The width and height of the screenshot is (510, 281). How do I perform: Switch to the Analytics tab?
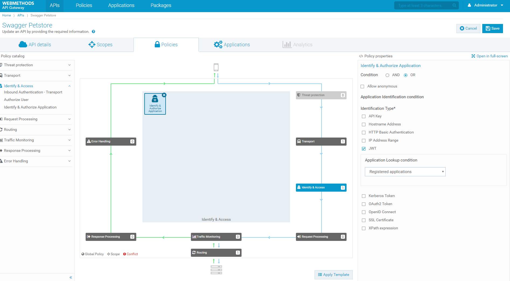point(298,45)
